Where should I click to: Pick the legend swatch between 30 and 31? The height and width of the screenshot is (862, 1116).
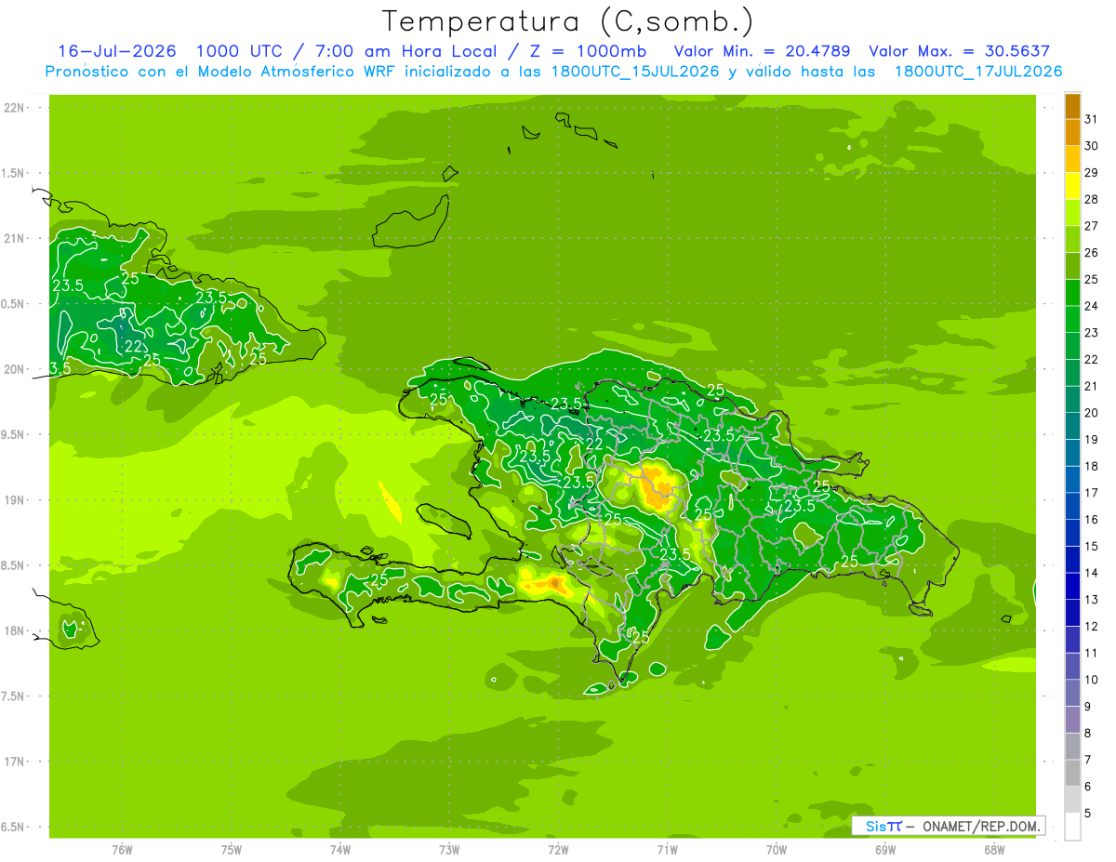[x=1072, y=132]
